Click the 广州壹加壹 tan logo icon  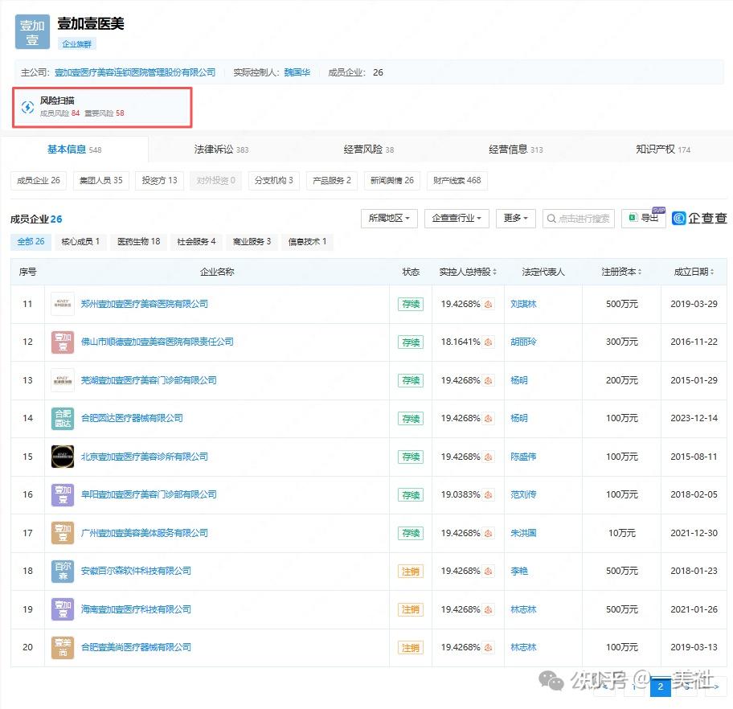point(63,533)
